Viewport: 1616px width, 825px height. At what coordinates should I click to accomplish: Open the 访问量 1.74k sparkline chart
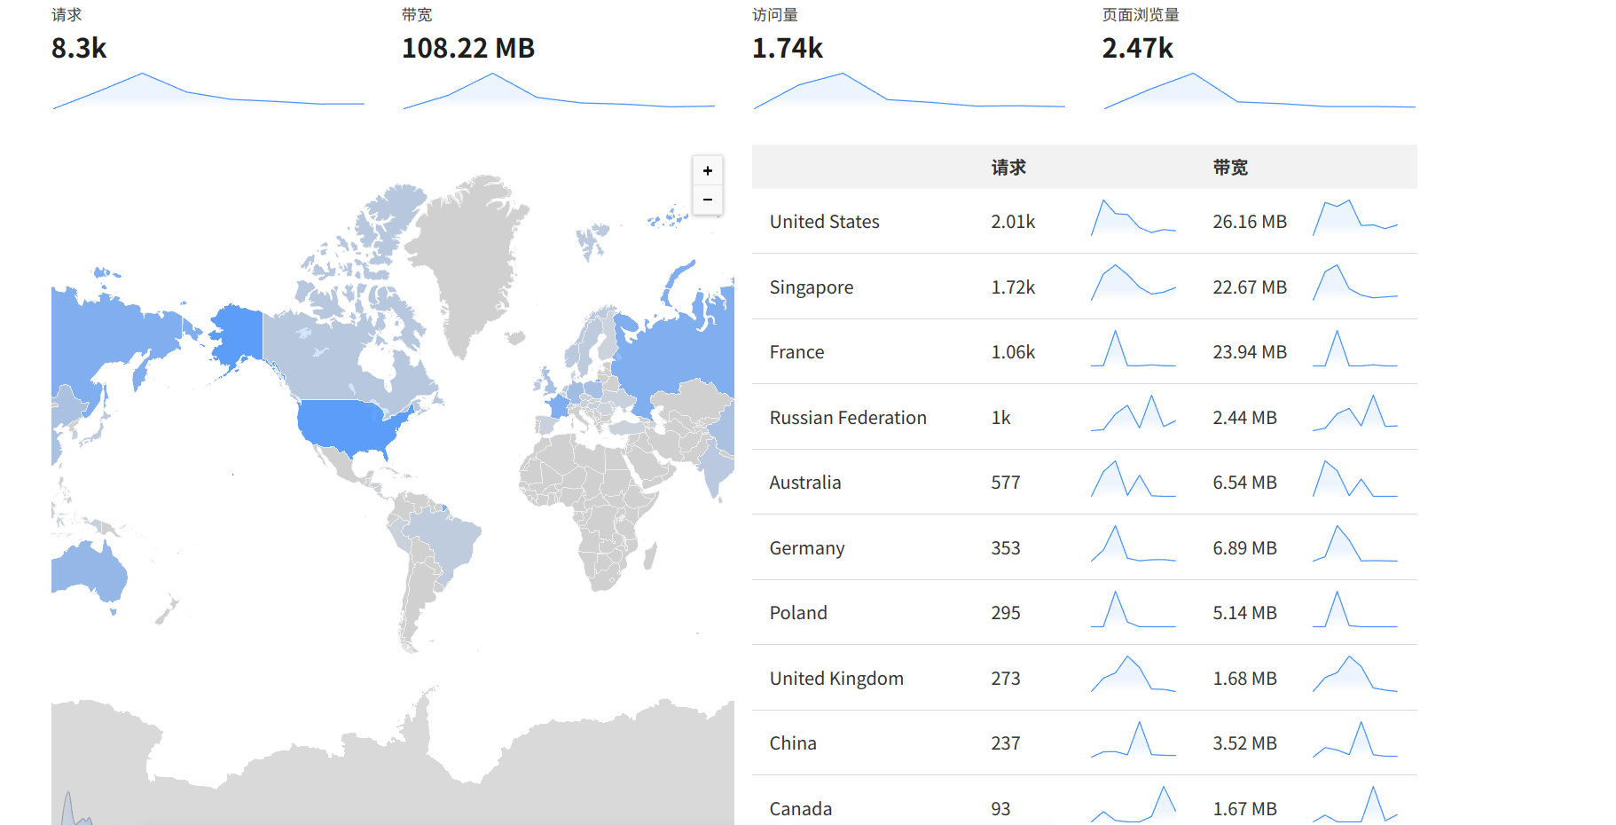pyautogui.click(x=909, y=90)
